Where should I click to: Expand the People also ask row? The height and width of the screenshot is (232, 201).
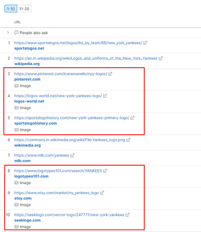coord(8,32)
